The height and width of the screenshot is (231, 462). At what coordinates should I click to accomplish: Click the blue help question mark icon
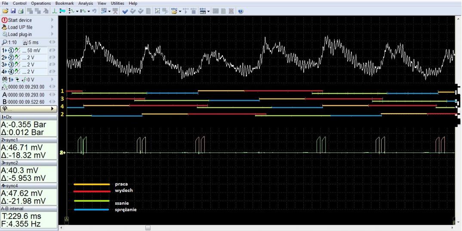click(240, 11)
